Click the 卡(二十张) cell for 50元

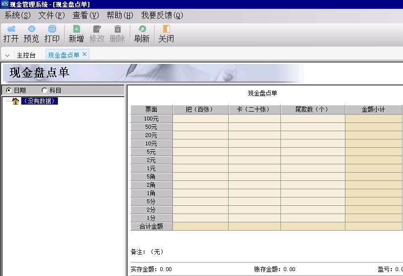pos(255,127)
